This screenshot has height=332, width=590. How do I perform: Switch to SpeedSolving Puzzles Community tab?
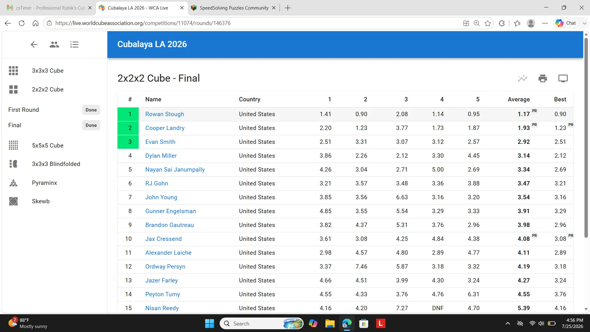click(x=234, y=8)
